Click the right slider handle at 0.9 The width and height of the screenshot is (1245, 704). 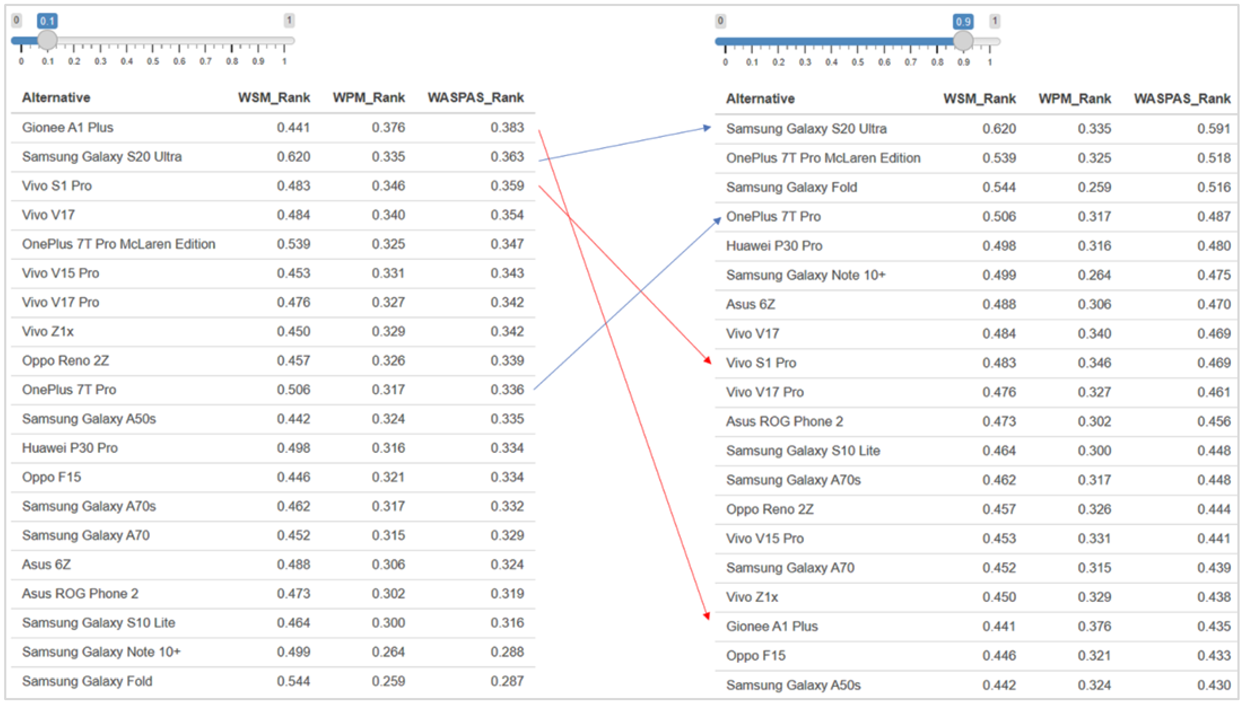pyautogui.click(x=963, y=41)
